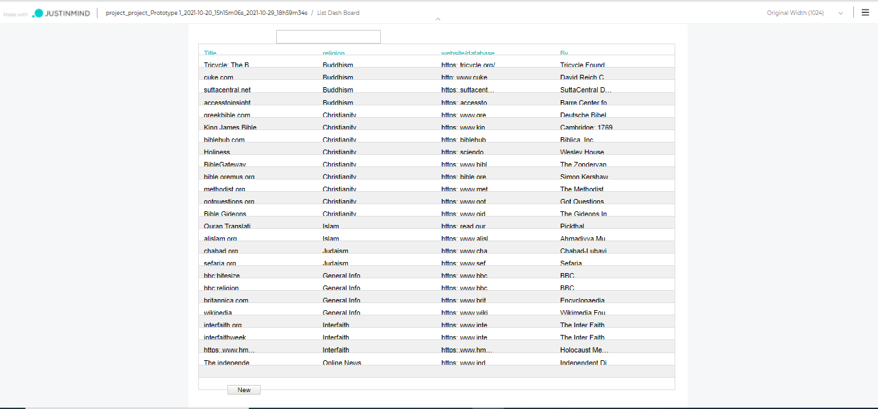The height and width of the screenshot is (409, 878).
Task: Sort by the religion column header
Action: click(x=333, y=53)
